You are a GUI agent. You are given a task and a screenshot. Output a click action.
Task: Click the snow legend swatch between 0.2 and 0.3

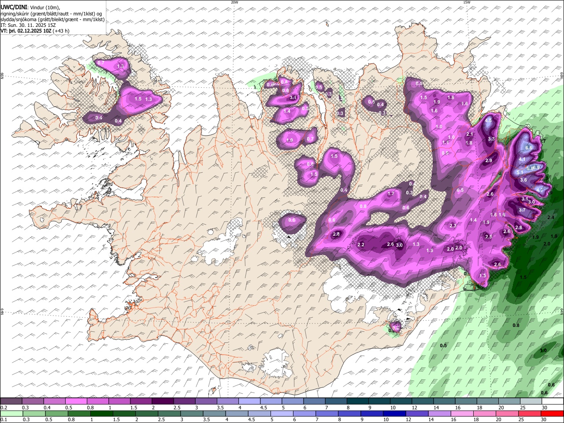11,401
